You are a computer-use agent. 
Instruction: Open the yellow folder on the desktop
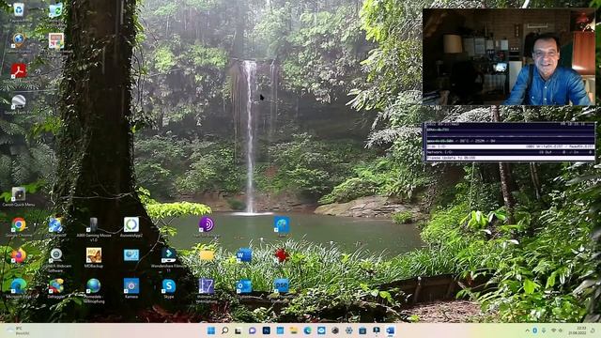coord(207,255)
